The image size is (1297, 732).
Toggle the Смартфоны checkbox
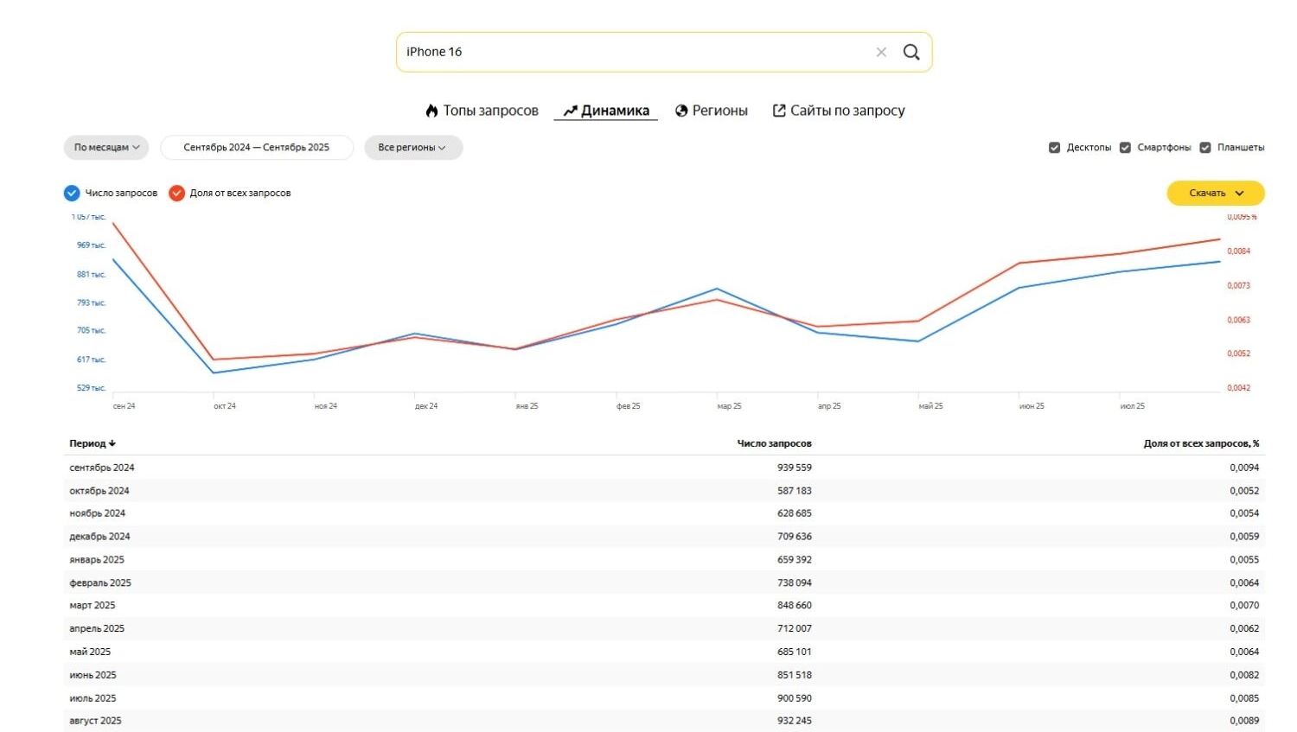pos(1125,148)
